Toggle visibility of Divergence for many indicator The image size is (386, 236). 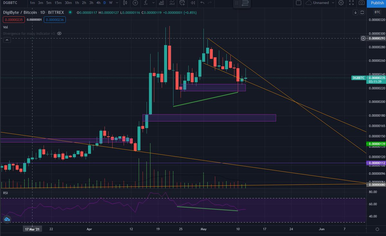pyautogui.click(x=59, y=33)
